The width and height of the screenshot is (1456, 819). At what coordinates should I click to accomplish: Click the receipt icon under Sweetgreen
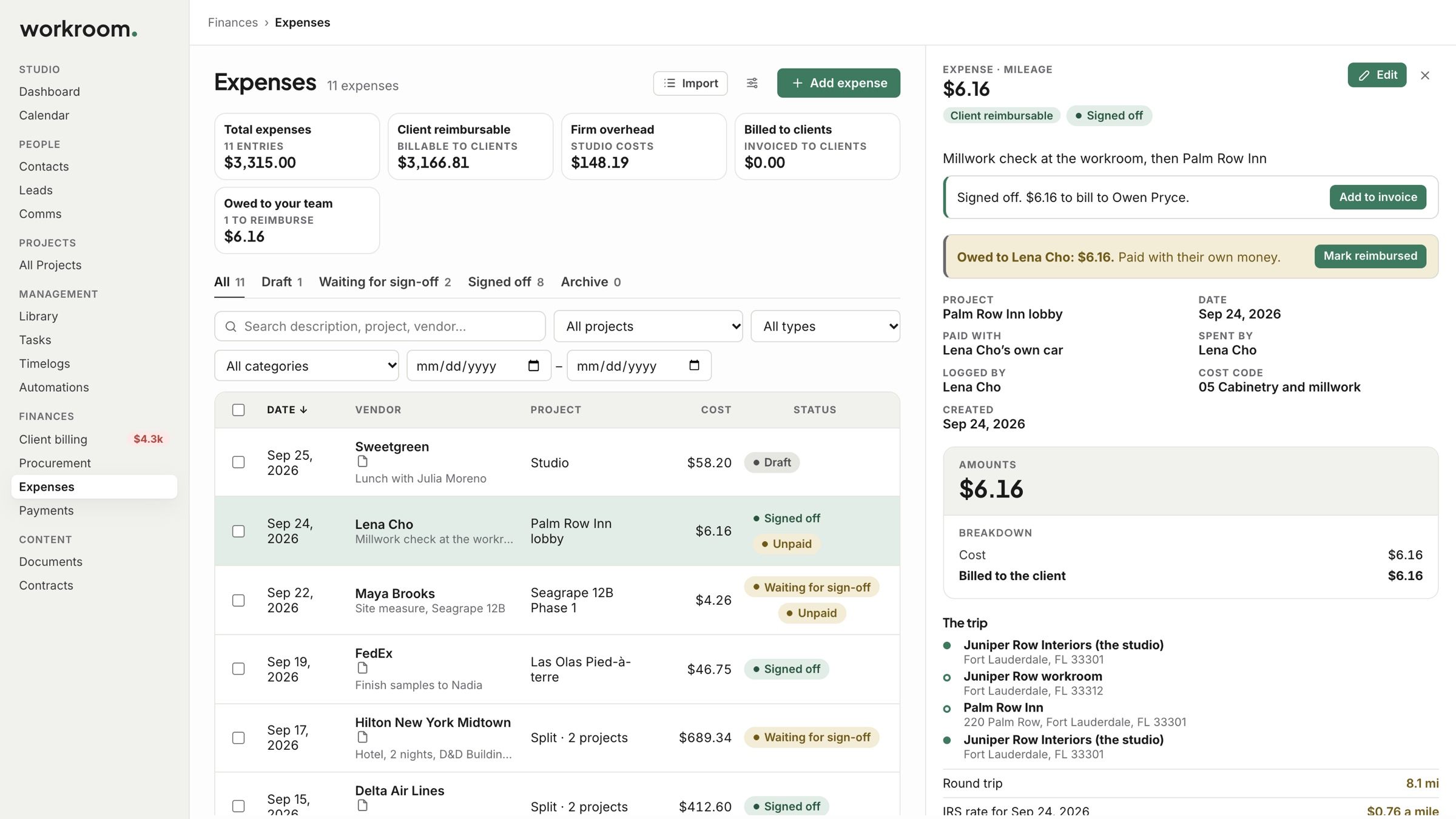(362, 462)
